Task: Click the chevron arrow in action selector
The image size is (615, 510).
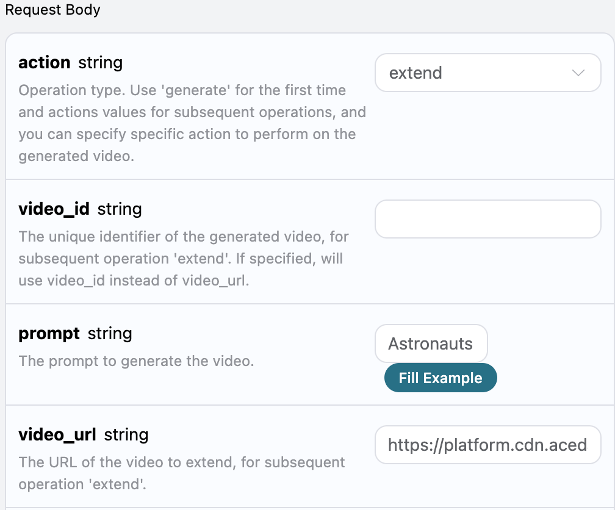Action: coord(578,73)
